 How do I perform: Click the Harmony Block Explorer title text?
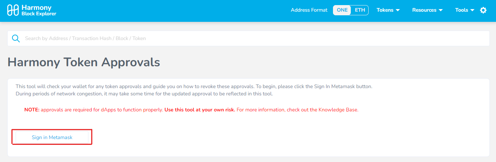(x=39, y=11)
